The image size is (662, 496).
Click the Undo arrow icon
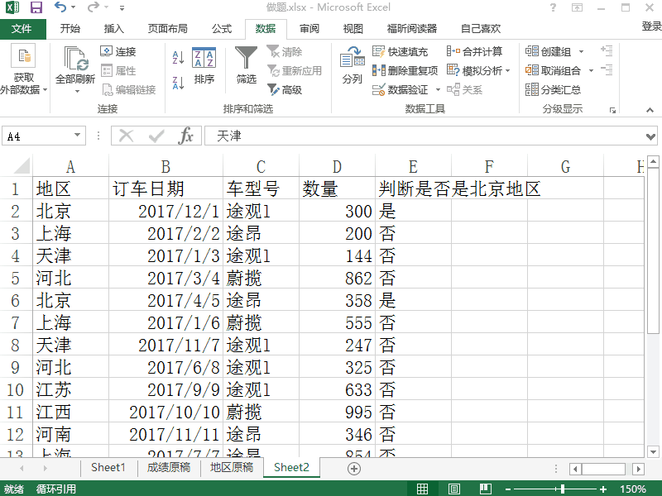coord(60,7)
